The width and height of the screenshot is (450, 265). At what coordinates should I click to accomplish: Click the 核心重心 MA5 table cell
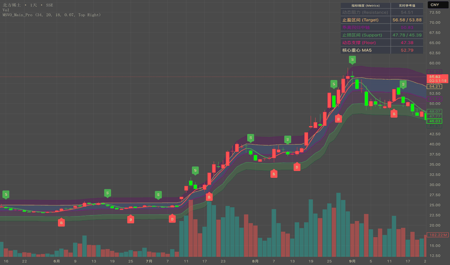(366, 50)
